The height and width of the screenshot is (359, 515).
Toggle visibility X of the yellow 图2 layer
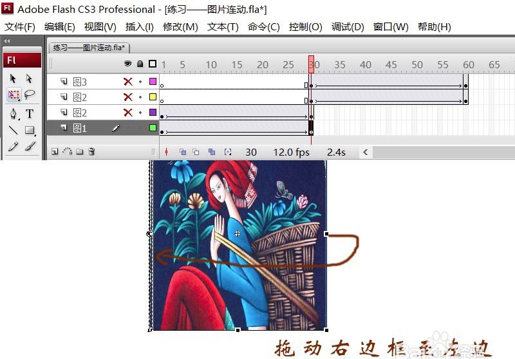click(127, 97)
